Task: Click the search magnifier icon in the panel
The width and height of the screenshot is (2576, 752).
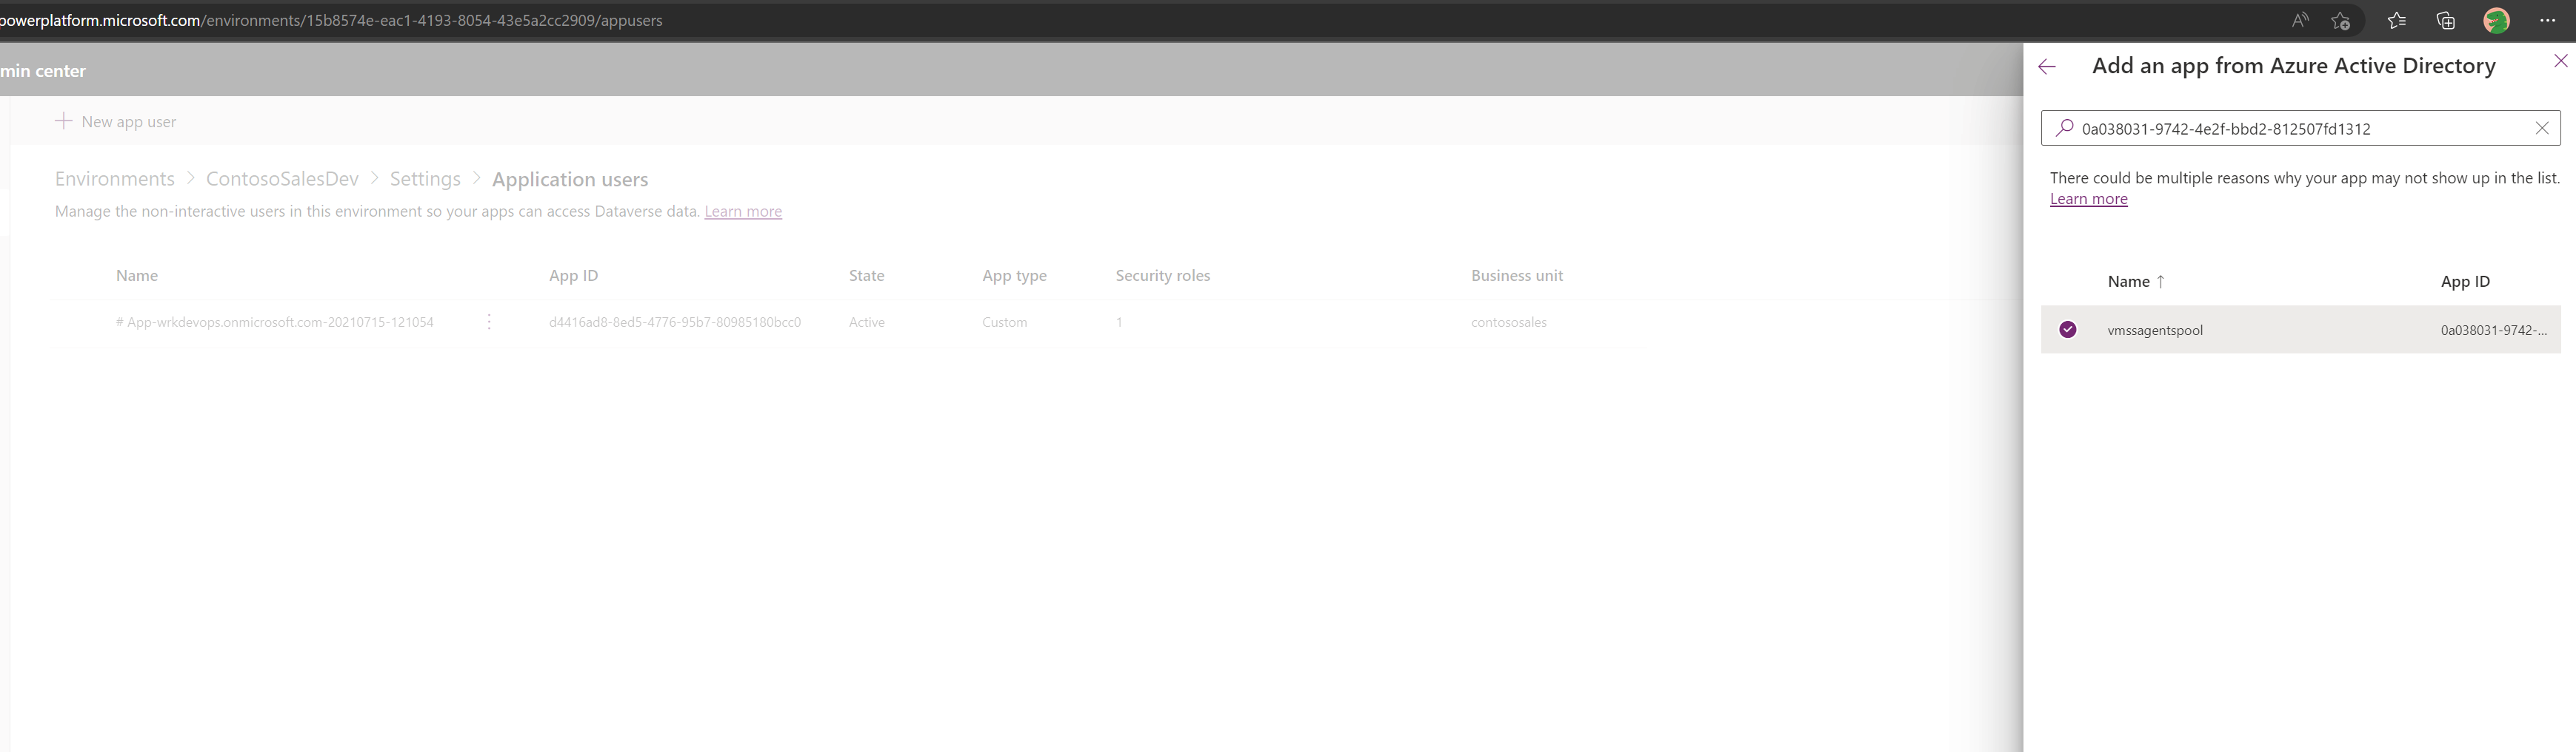Action: [2064, 128]
